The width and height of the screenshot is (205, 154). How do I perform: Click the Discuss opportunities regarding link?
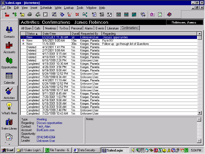(x=49, y=123)
